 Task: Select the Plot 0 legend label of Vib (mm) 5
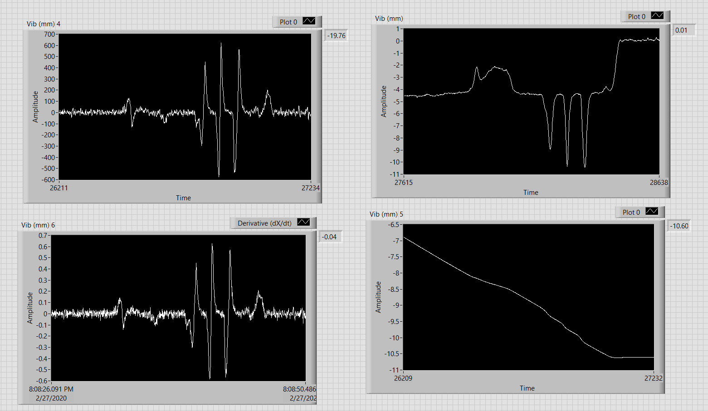pos(631,212)
